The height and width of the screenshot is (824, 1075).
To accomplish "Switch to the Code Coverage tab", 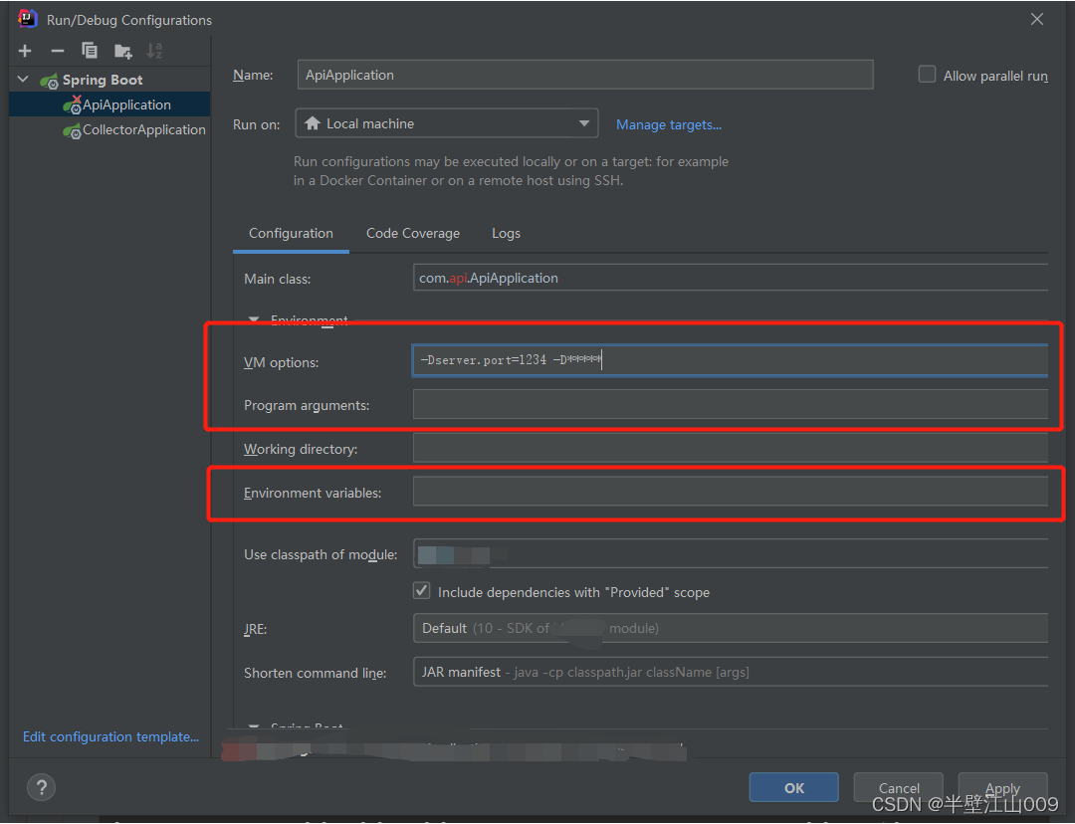I will [413, 234].
